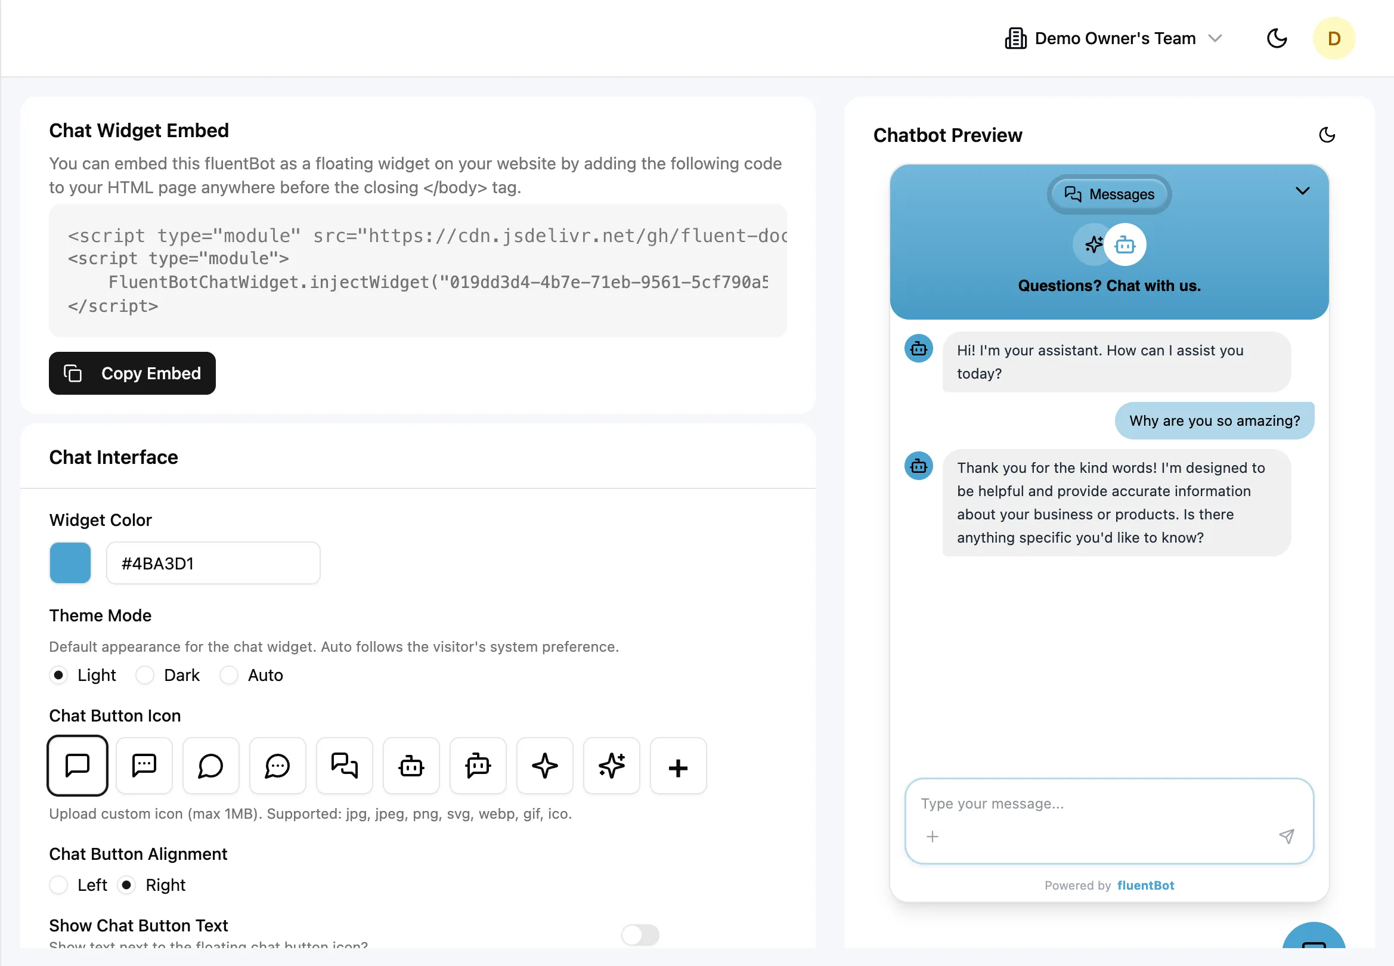Choose the robot head chat button icon
The width and height of the screenshot is (1394, 966).
[411, 766]
